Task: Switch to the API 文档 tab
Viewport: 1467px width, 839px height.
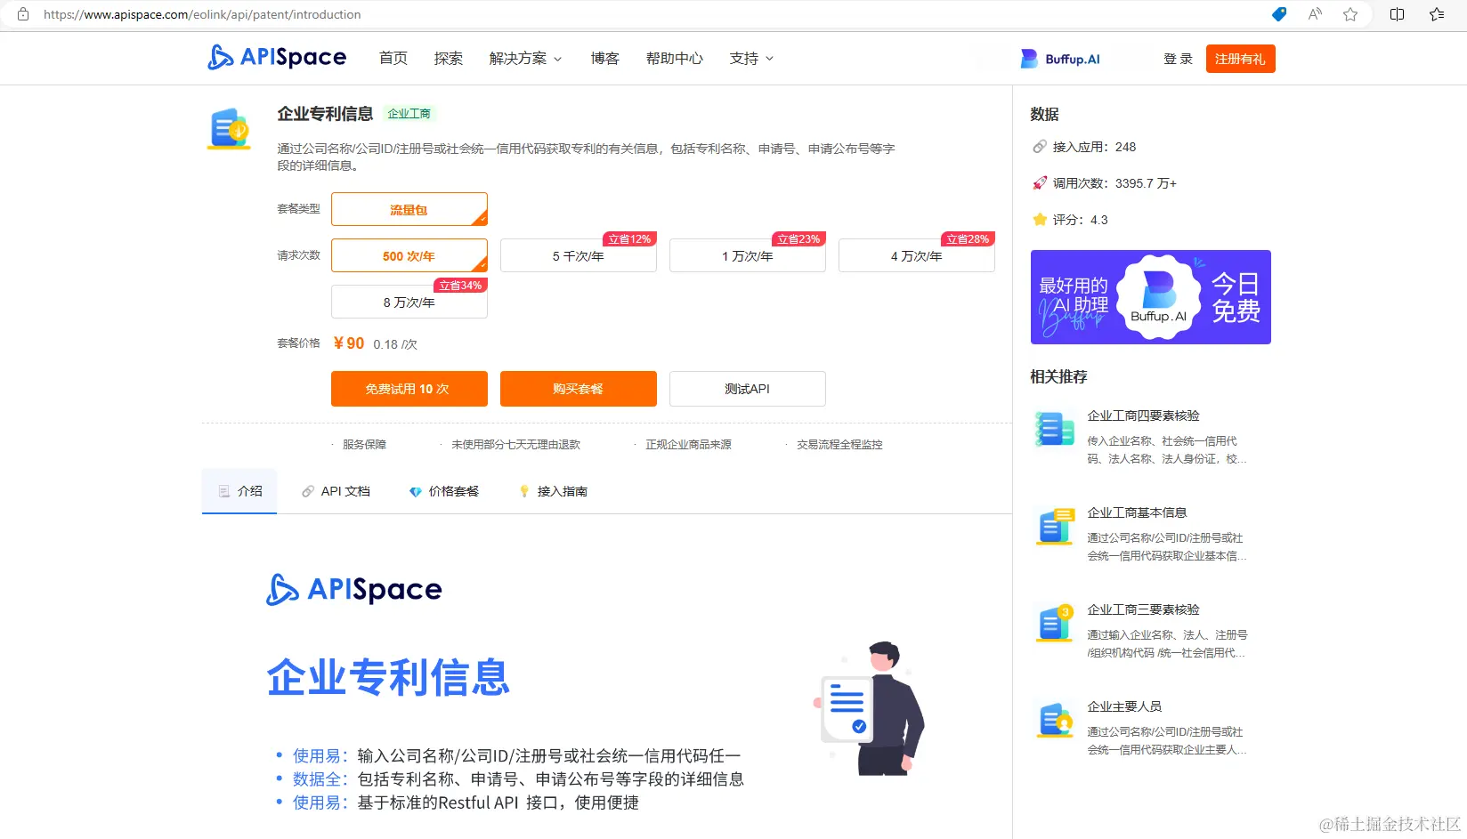Action: (336, 491)
